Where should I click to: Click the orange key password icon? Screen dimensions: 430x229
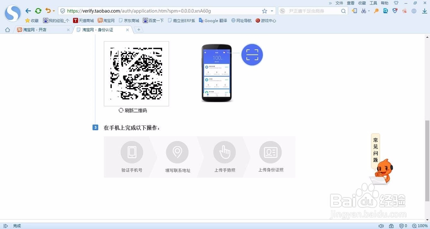tap(376, 11)
